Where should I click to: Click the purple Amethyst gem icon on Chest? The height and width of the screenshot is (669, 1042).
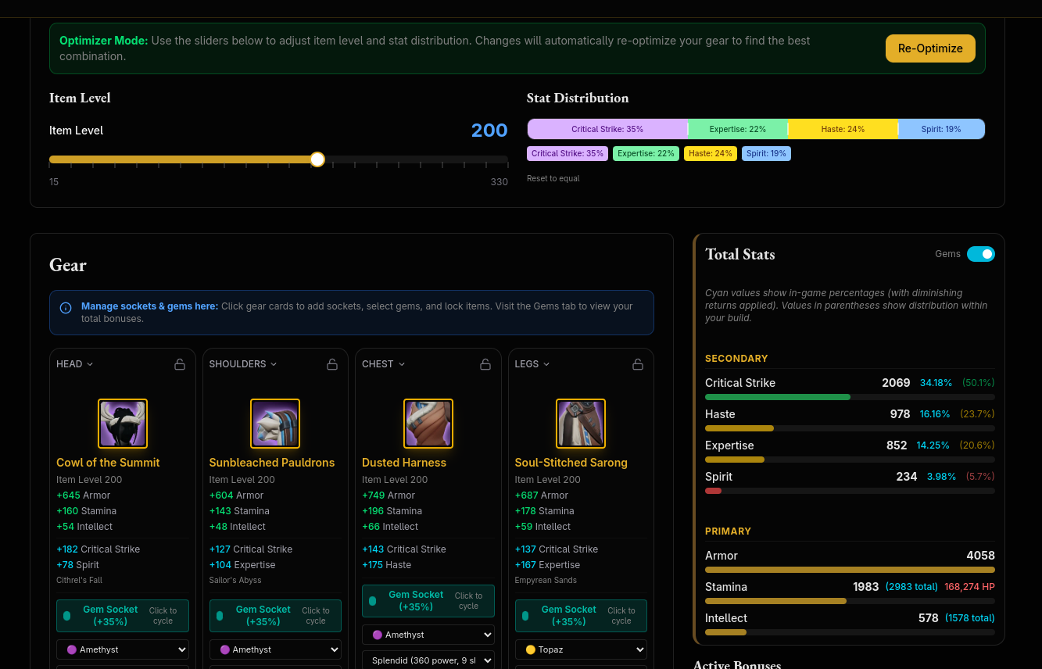tap(377, 635)
